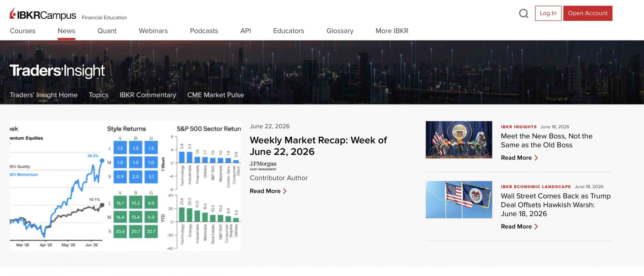644x276 pixels.
Task: Click the IBKR Campus logo
Action: (43, 14)
